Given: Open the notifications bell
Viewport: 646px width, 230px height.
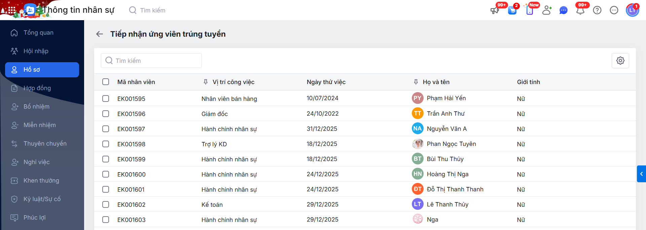Looking at the screenshot, I should [x=580, y=10].
